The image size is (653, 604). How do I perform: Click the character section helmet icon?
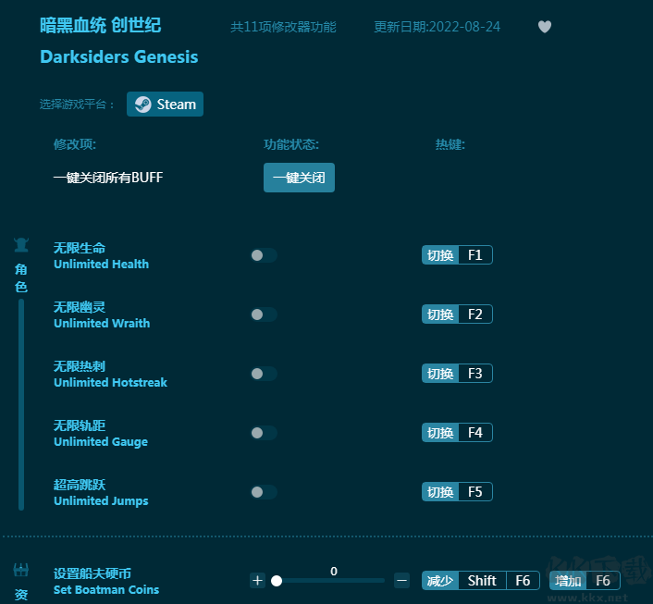[21, 245]
